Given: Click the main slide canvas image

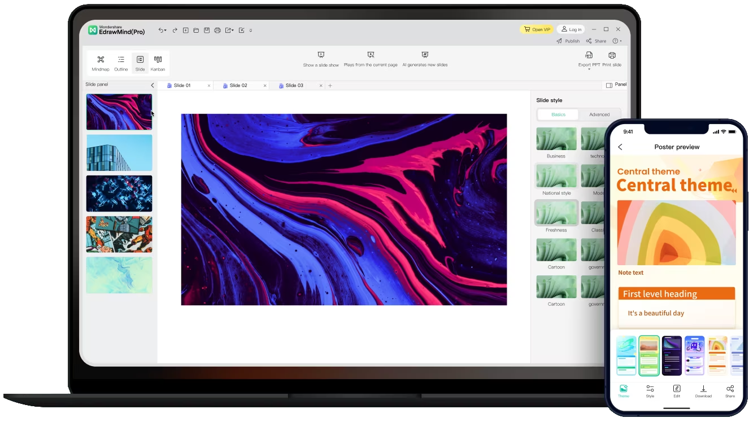Looking at the screenshot, I should point(344,209).
